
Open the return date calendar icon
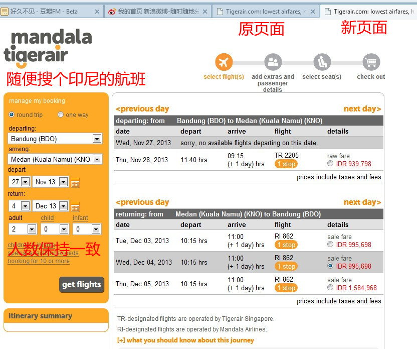pos(75,206)
